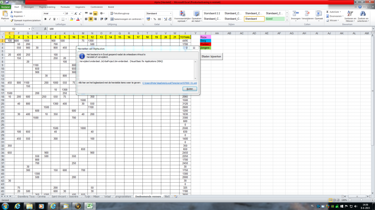The width and height of the screenshot is (375, 210).
Task: Align text to middle of cell
Action: coord(91,14)
